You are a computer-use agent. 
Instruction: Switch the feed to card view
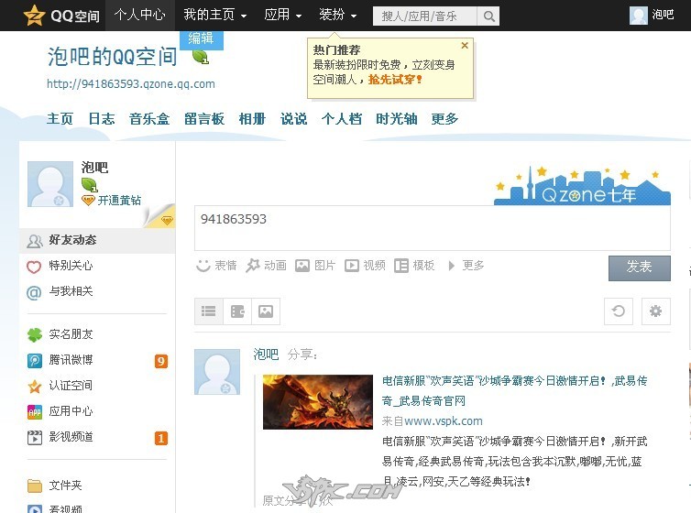point(237,311)
